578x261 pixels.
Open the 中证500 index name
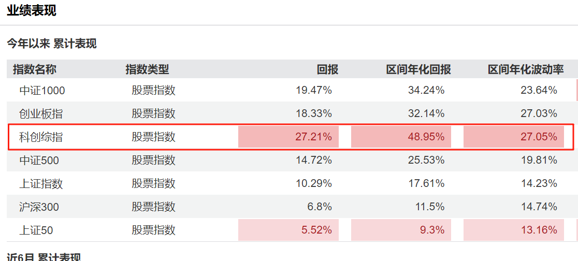tap(39, 161)
